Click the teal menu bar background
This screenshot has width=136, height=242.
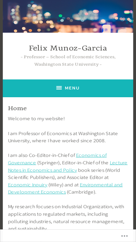pos(68,88)
